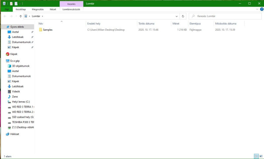Click the red Képek cloud icon item
264x159 pixels.
click(8, 54)
